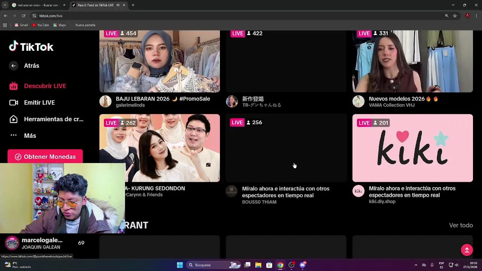The width and height of the screenshot is (482, 271).
Task: Open the Chrome three-dot menu
Action: point(477,16)
